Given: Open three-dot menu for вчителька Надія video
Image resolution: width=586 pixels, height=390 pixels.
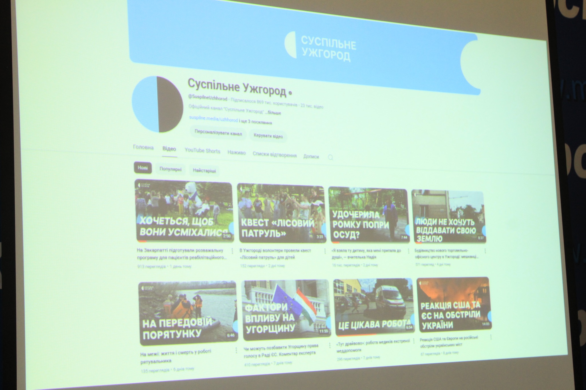Looking at the screenshot, I should point(408,251).
